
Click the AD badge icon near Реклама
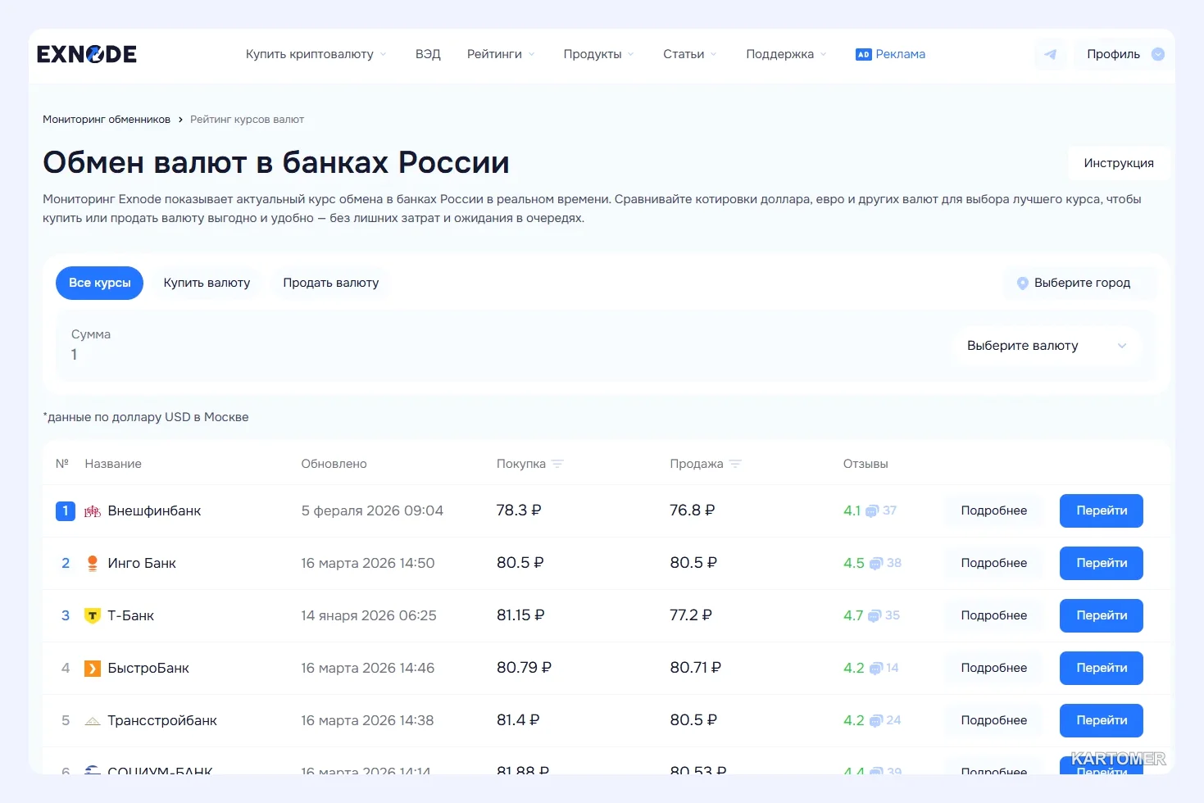(863, 54)
